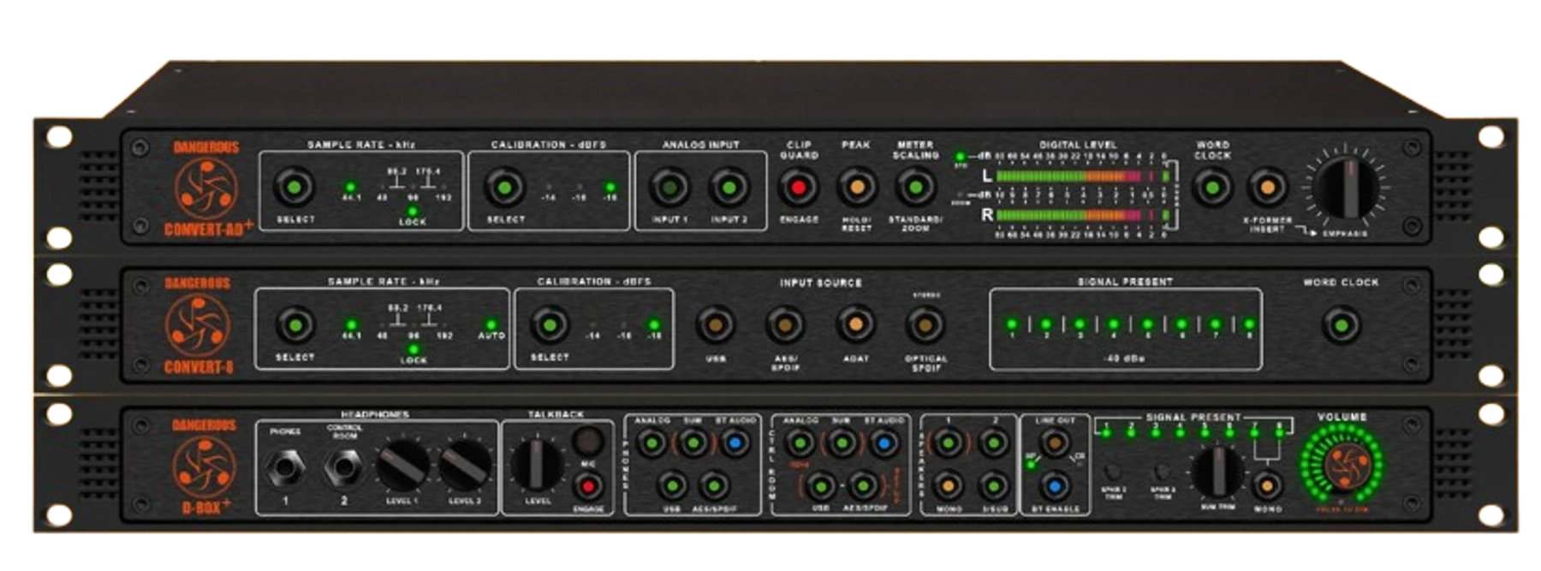Viewport: 1541px width, 571px height.
Task: Click the Convert-8 Dangerous Music logo
Action: pyautogui.click(x=198, y=325)
